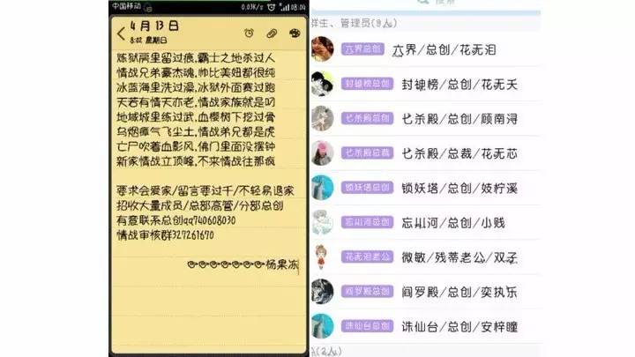Image resolution: width=635 pixels, height=357 pixels.
Task: Tap the QQ number line in the note
Action: coord(176,220)
